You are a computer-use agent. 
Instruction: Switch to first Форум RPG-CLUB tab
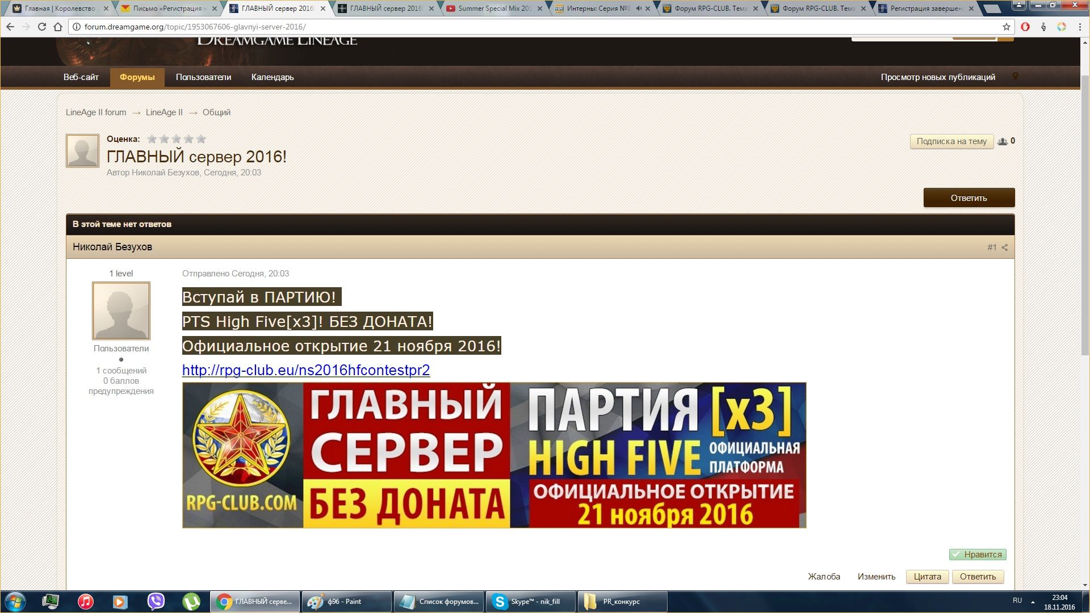(x=710, y=9)
